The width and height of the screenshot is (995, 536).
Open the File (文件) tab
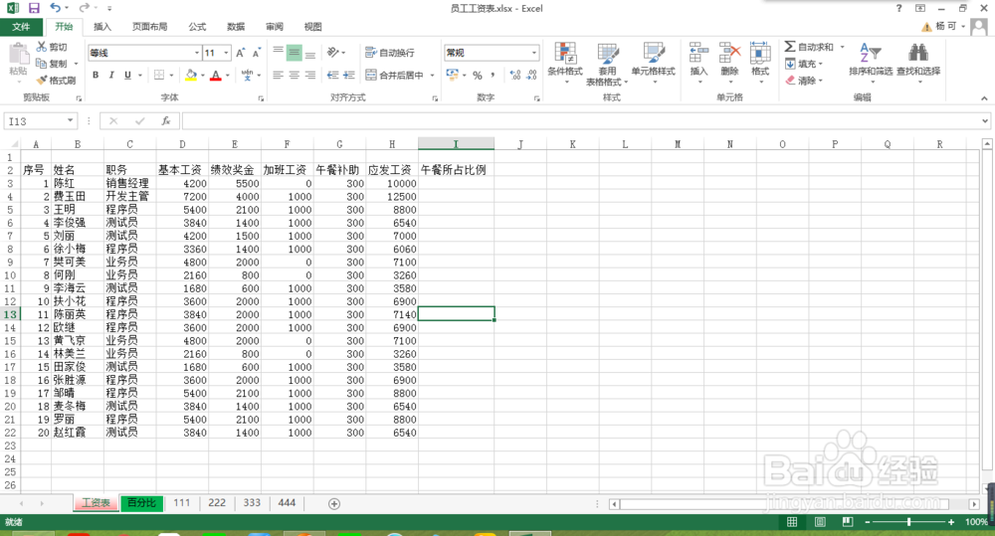[21, 27]
